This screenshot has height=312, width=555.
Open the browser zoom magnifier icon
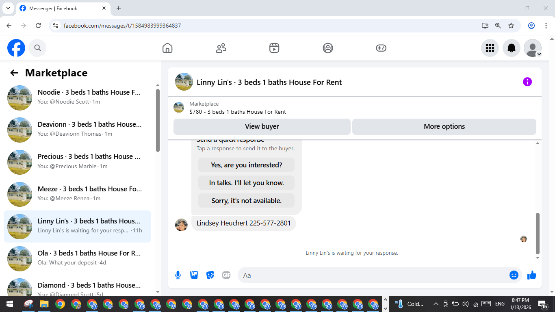[498, 26]
